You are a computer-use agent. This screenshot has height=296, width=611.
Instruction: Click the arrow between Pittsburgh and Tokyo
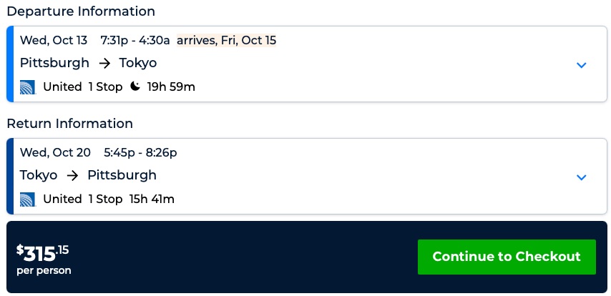pyautogui.click(x=104, y=63)
